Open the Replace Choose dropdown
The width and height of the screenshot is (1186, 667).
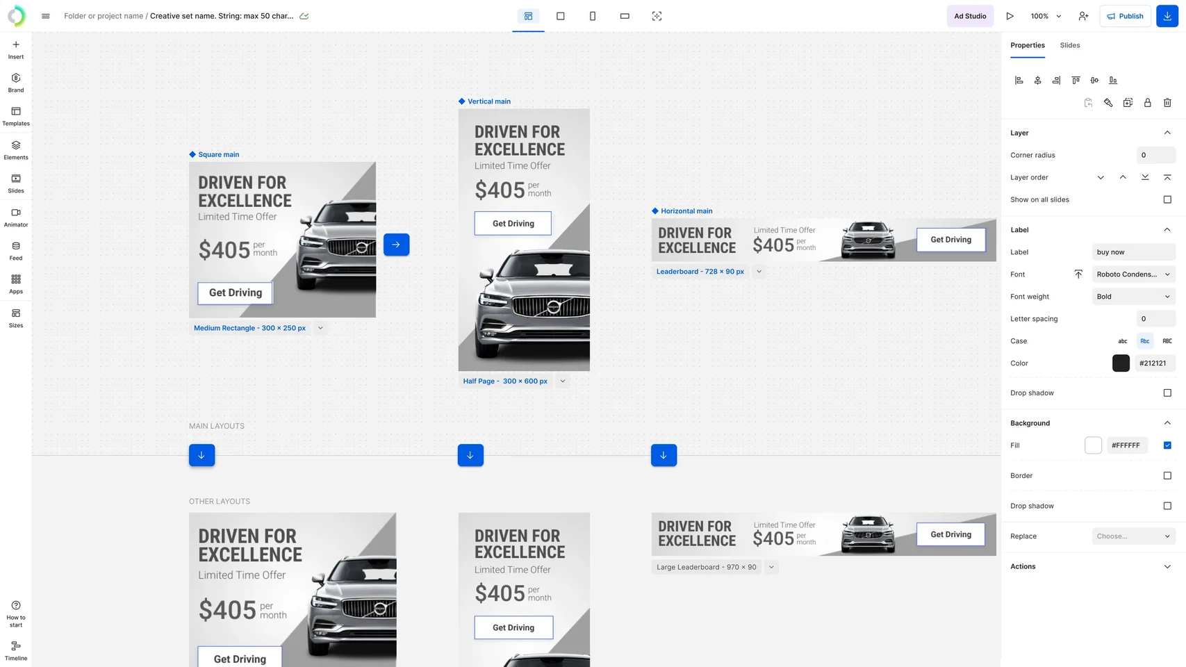pos(1134,536)
